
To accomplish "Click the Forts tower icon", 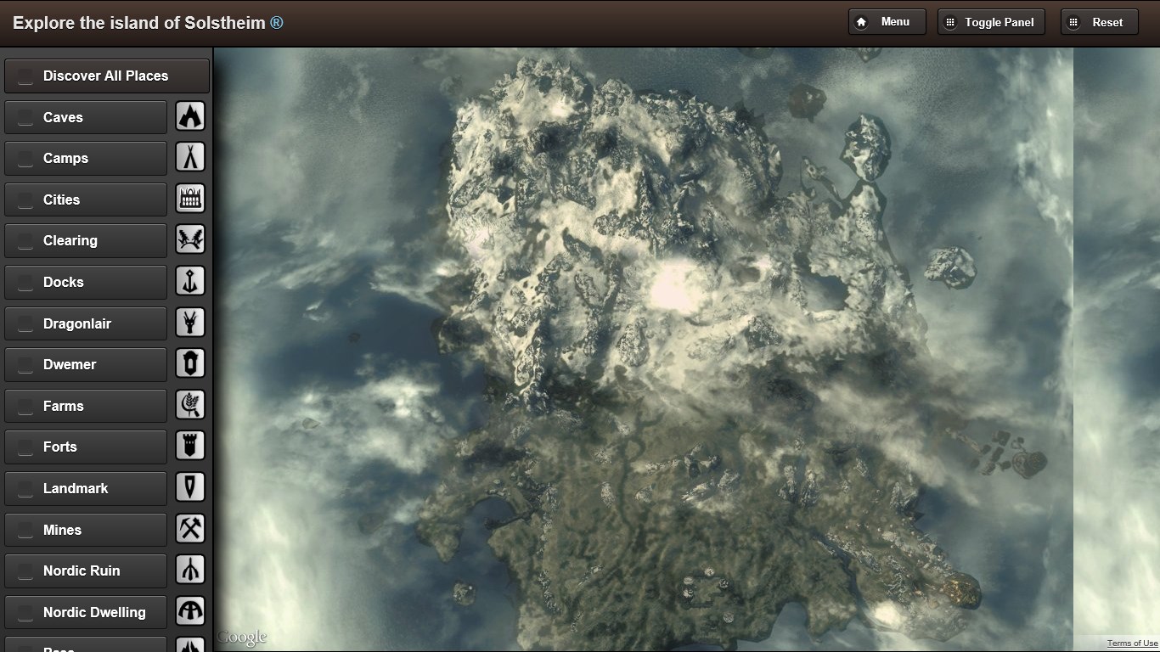I will [190, 446].
